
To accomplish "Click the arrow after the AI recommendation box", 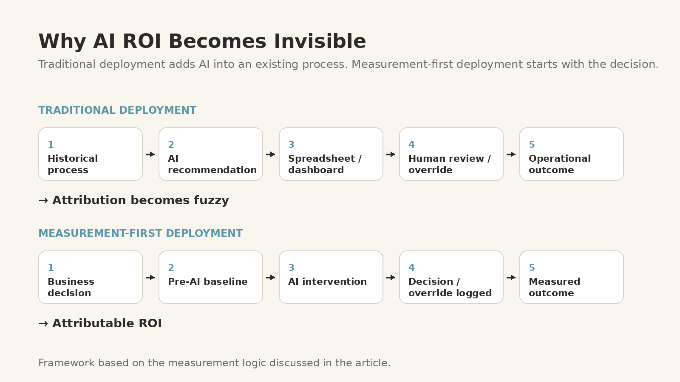I will pyautogui.click(x=271, y=154).
